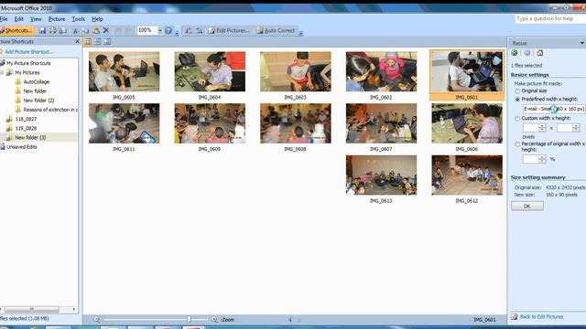Image resolution: width=586 pixels, height=329 pixels.
Task: Collapse the My Pictures tree node
Action: pos(2,72)
